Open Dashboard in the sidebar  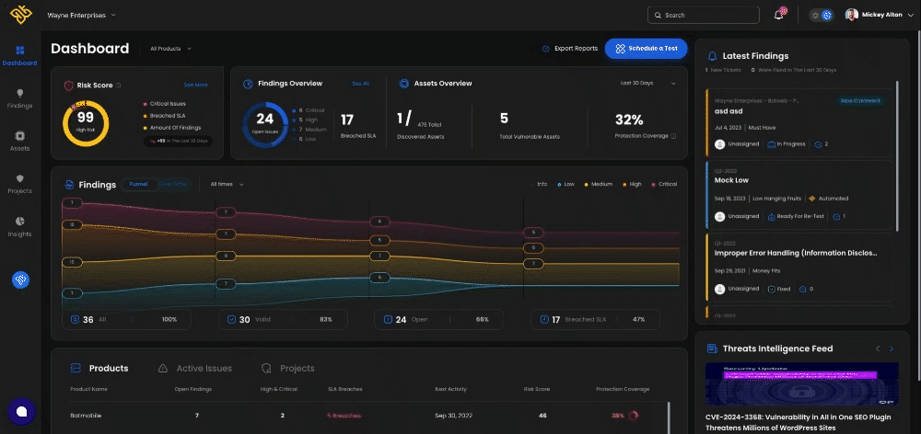click(x=19, y=56)
